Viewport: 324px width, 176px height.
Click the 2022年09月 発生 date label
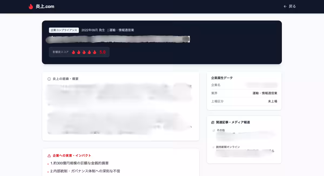coord(93,30)
